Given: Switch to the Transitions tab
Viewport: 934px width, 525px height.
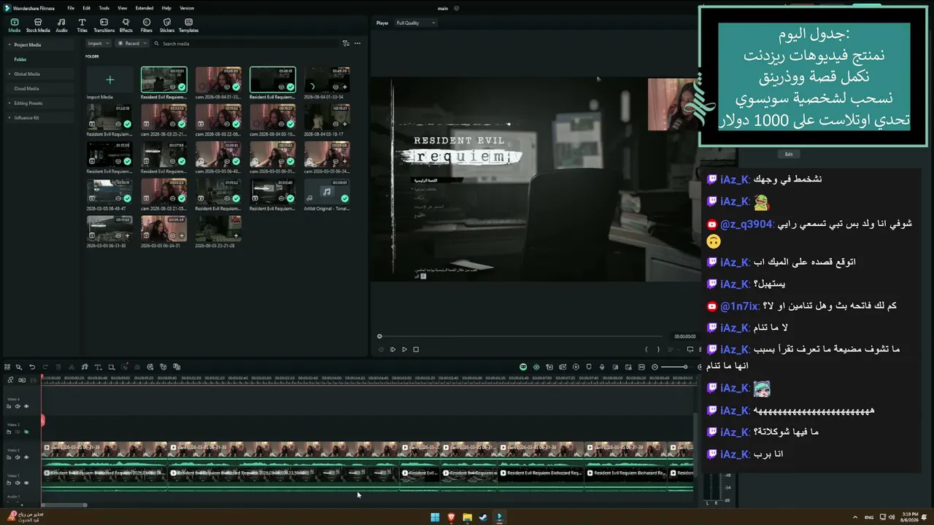Looking at the screenshot, I should point(104,26).
